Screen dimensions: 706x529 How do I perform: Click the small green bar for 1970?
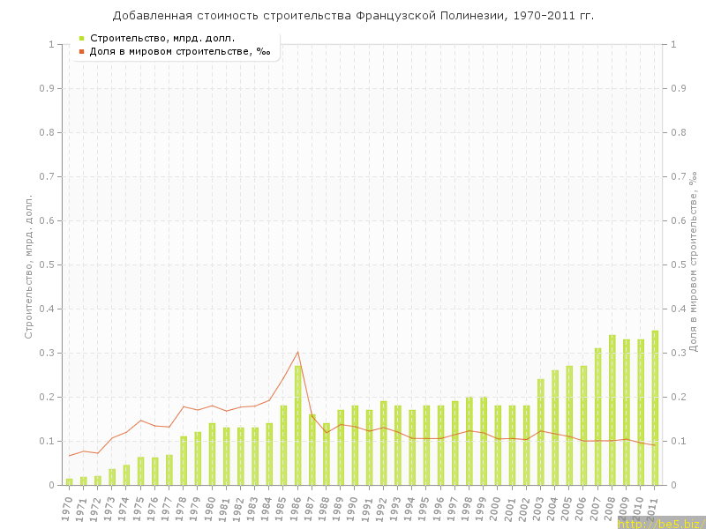coord(70,481)
